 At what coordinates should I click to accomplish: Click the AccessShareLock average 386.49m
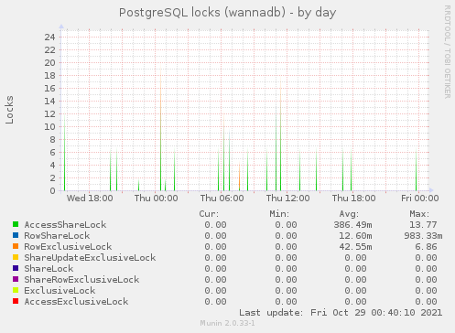(x=352, y=225)
